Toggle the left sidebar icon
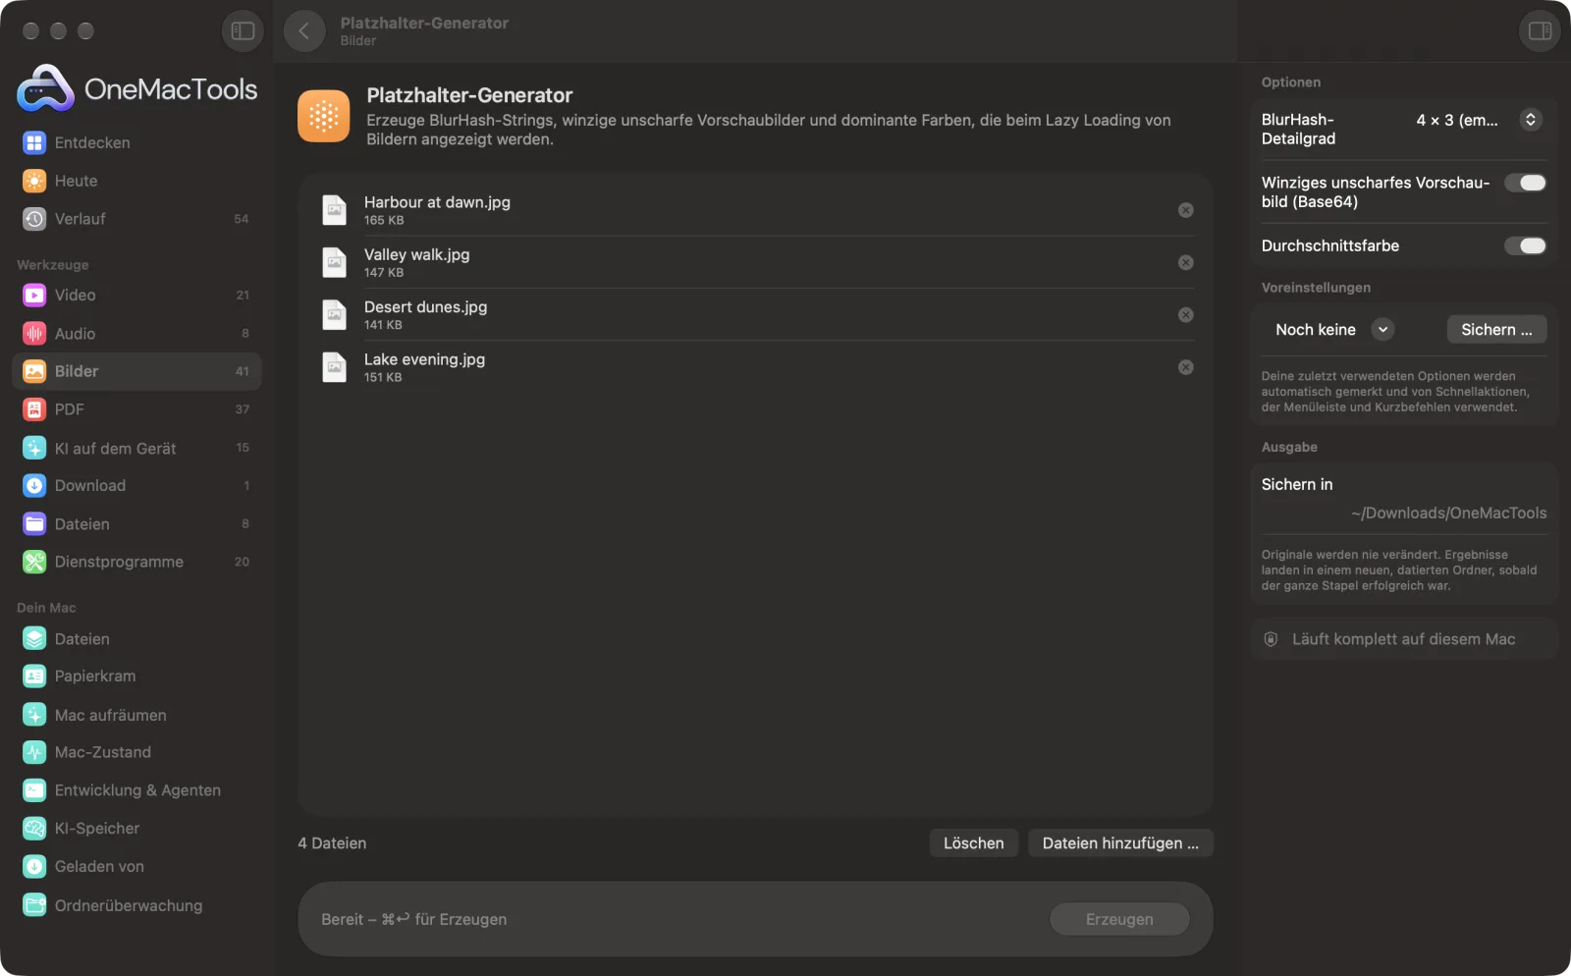Viewport: 1571px width, 976px height. (x=243, y=30)
